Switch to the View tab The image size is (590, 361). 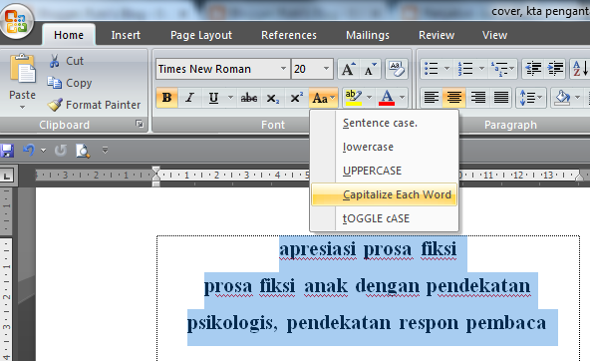494,35
